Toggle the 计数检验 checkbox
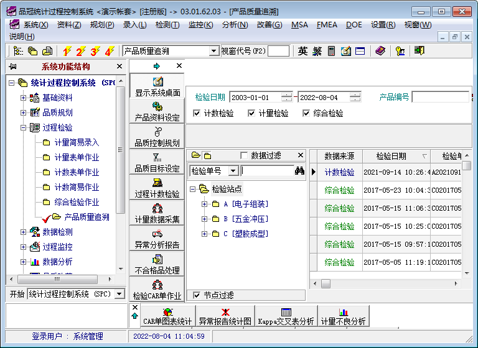This screenshot has width=478, height=348. click(x=197, y=113)
